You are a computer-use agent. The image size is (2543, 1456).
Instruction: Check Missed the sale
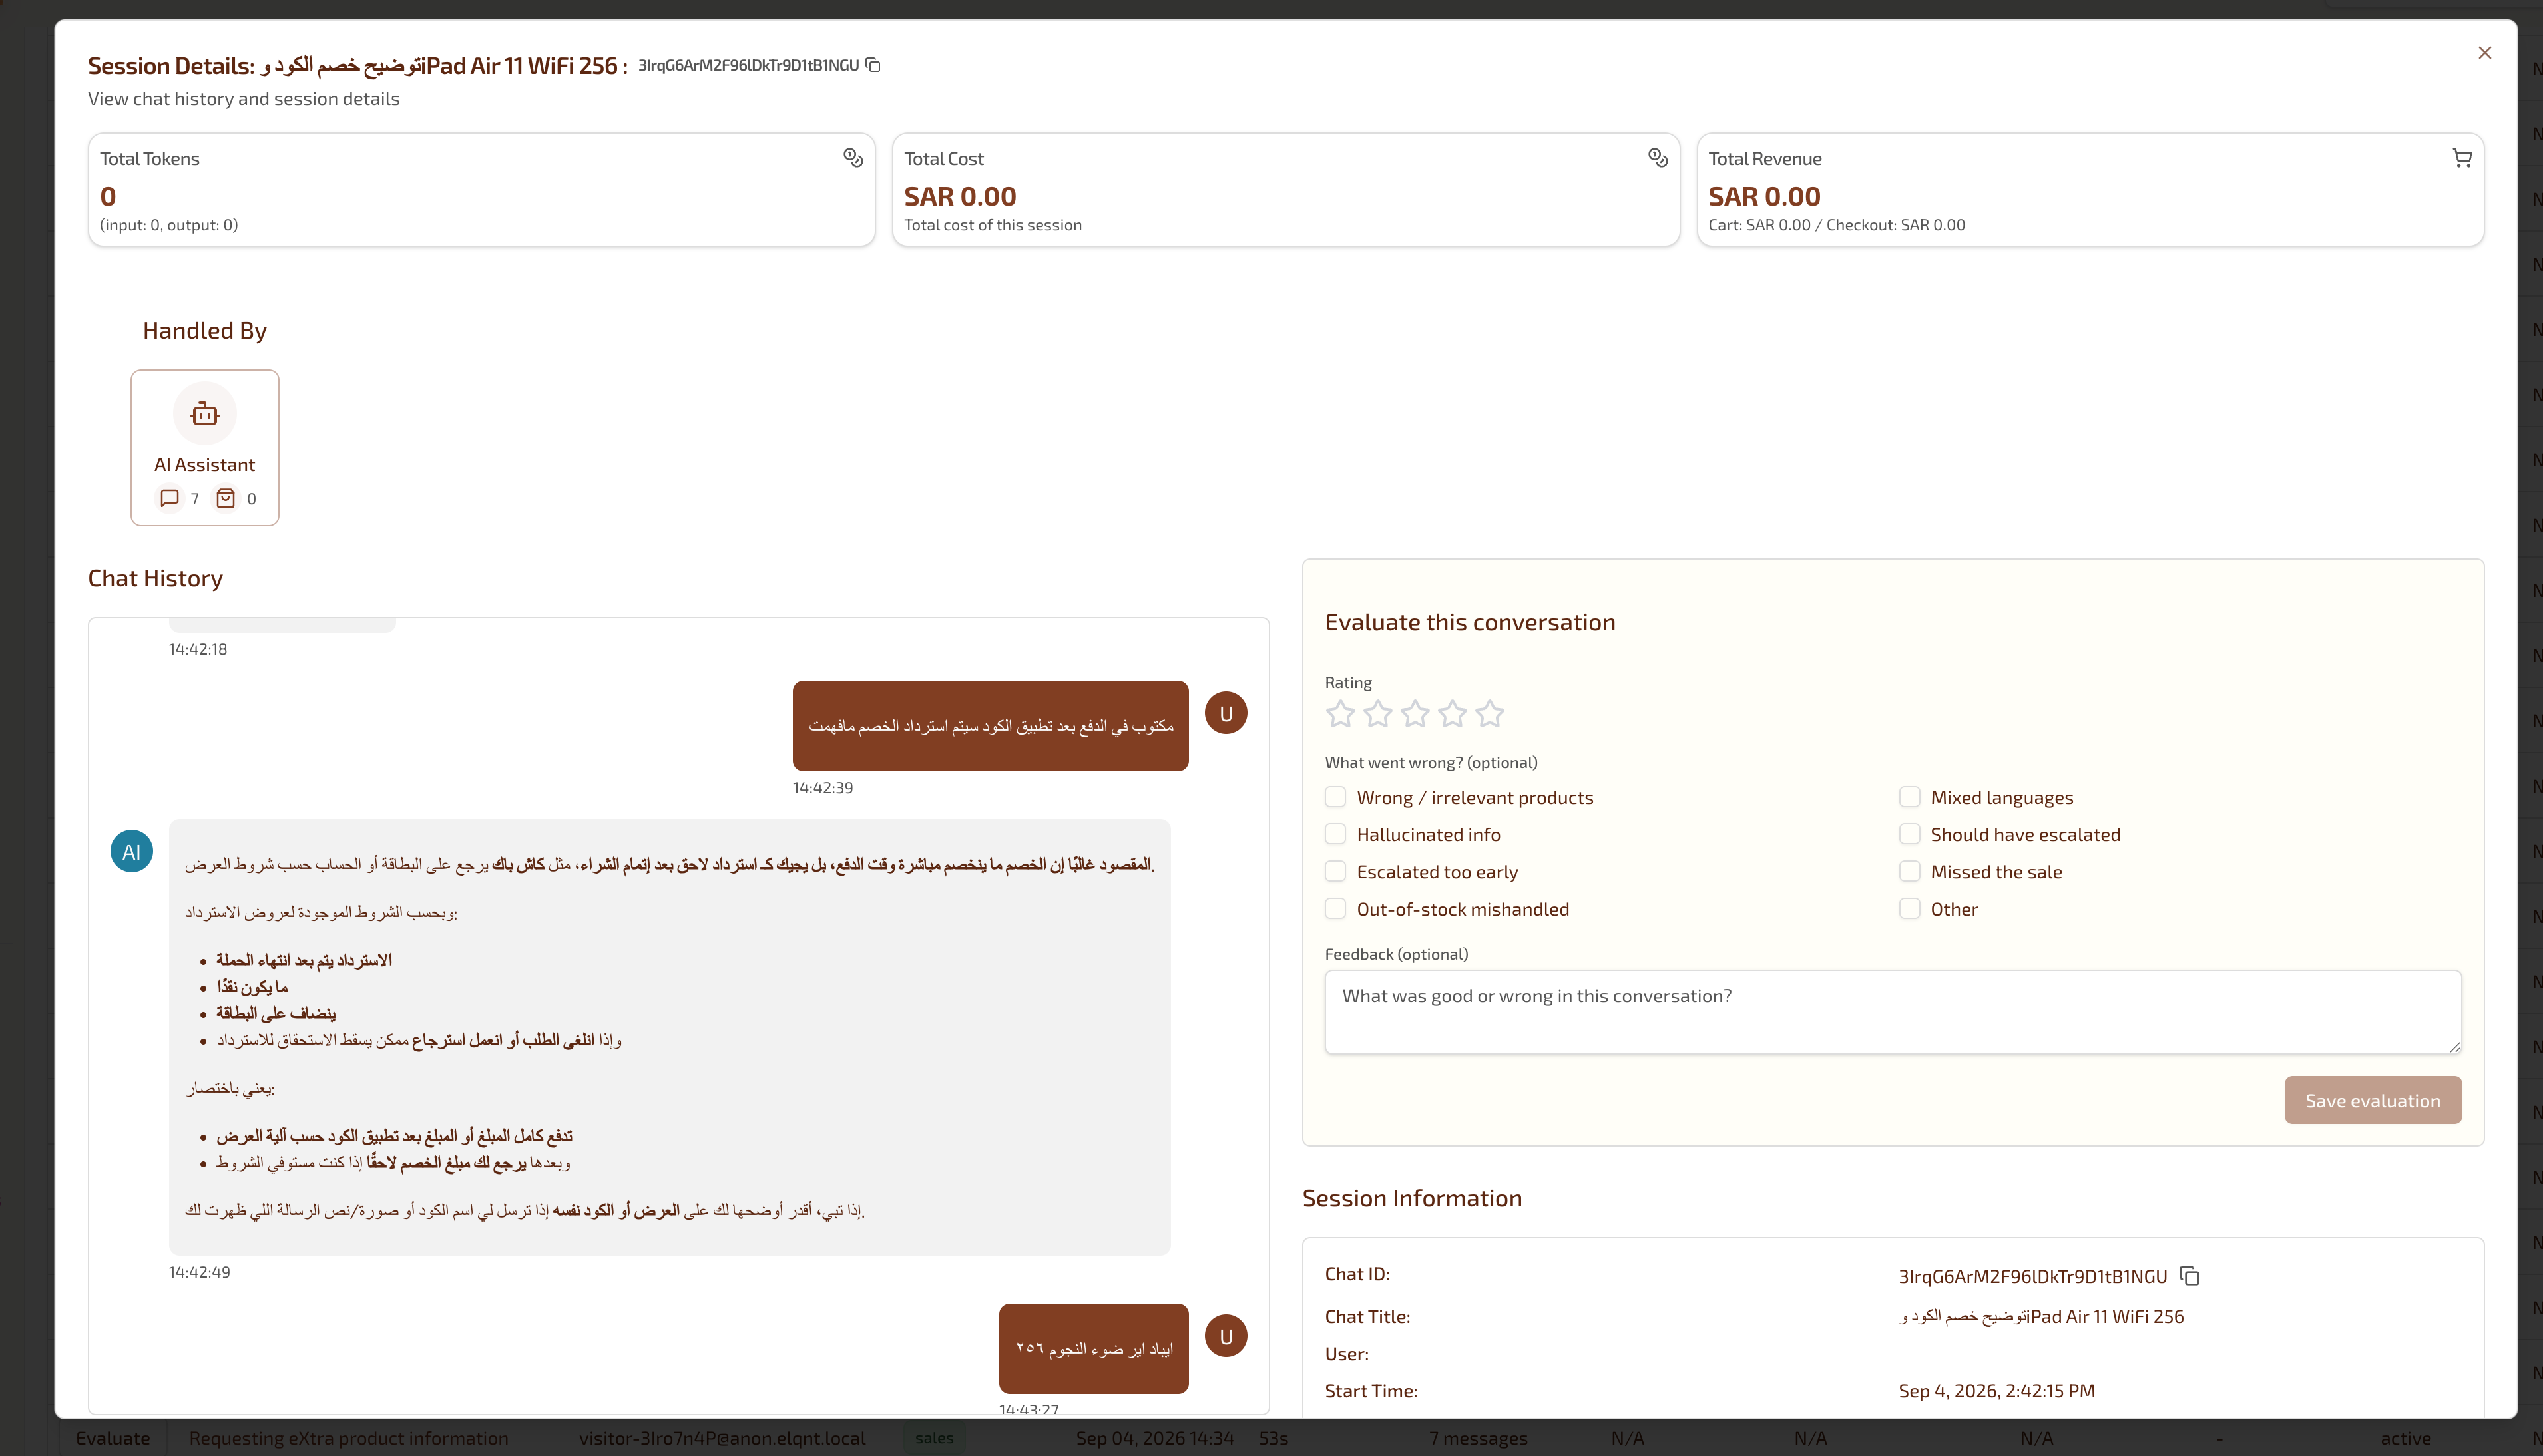[1909, 871]
